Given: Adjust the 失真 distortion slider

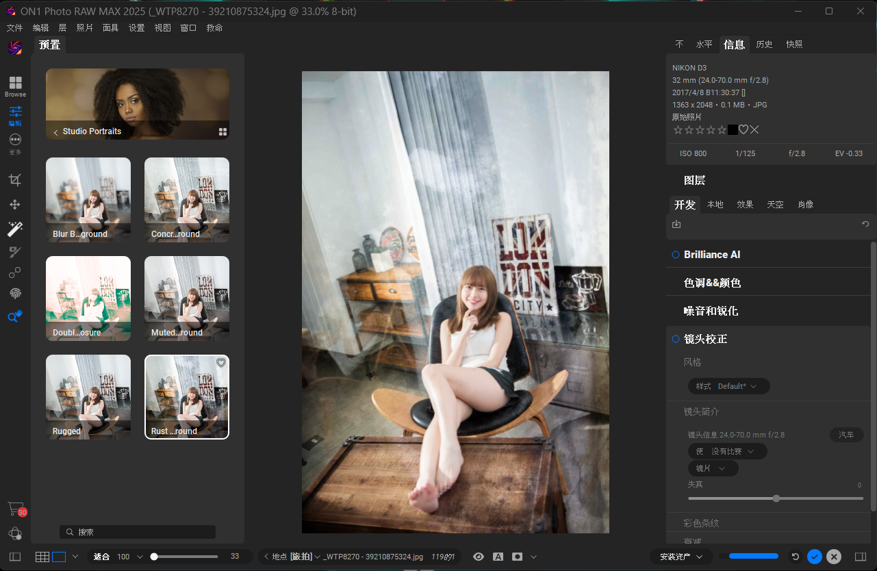Looking at the screenshot, I should (776, 498).
